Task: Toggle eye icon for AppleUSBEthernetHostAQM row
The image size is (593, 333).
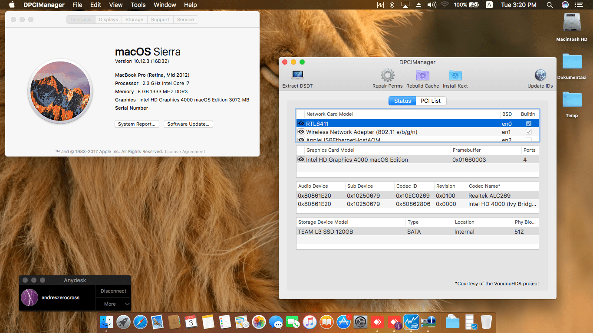Action: point(301,140)
